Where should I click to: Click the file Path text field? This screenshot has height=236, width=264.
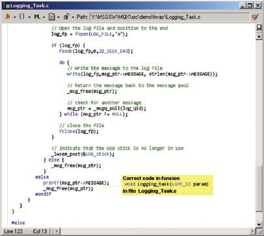[169, 17]
